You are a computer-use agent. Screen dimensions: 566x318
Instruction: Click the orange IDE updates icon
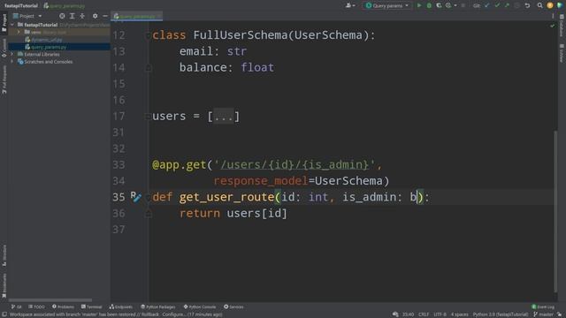[x=550, y=5]
